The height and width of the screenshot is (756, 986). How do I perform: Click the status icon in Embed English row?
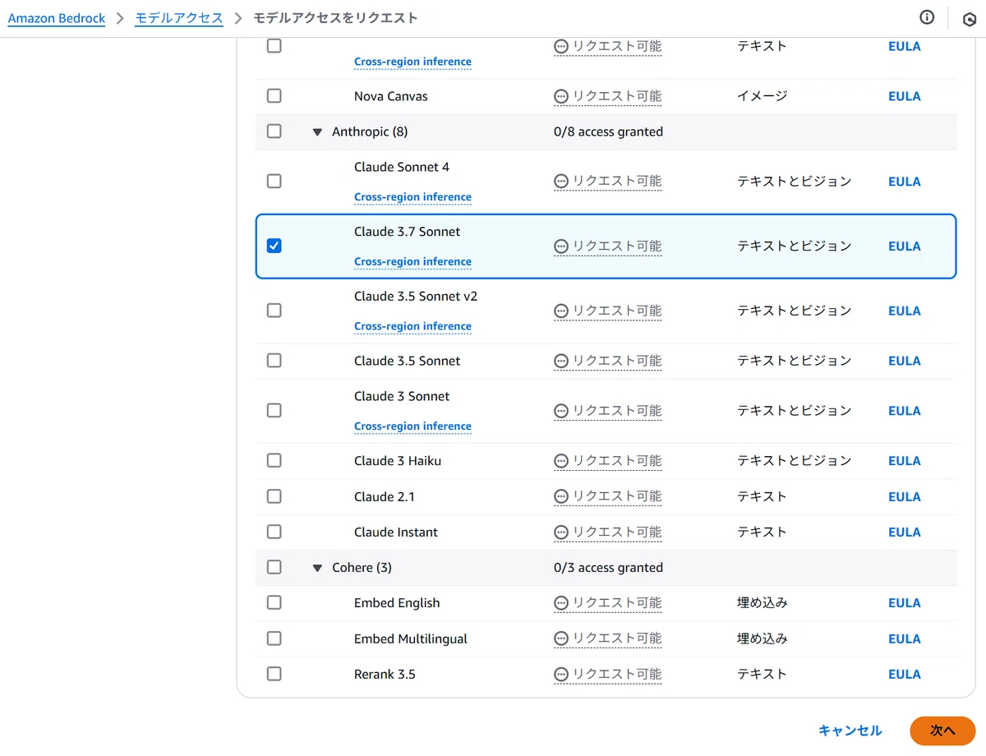point(561,603)
